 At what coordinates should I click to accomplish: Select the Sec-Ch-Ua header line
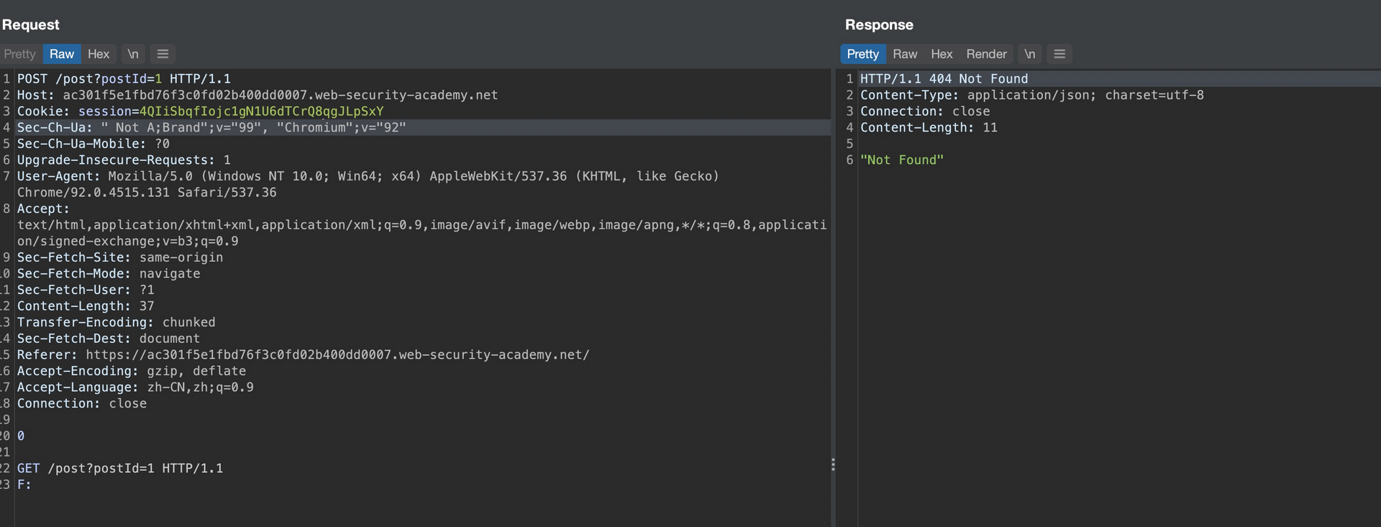point(211,127)
